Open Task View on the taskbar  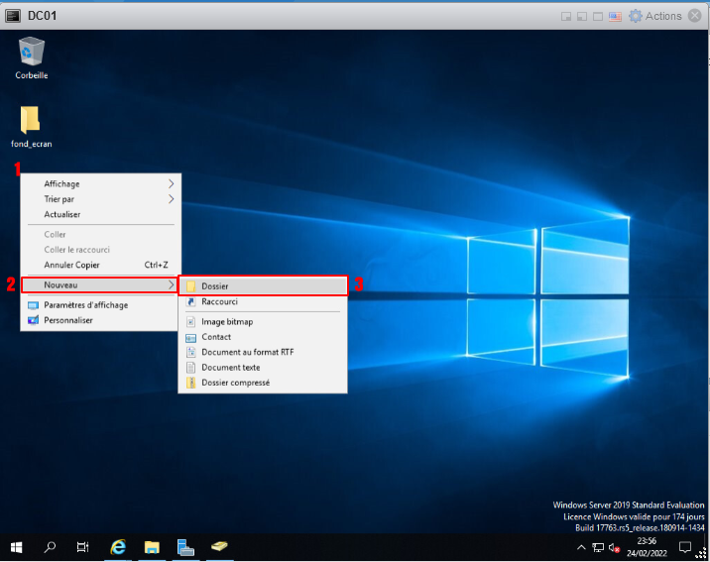[83, 546]
